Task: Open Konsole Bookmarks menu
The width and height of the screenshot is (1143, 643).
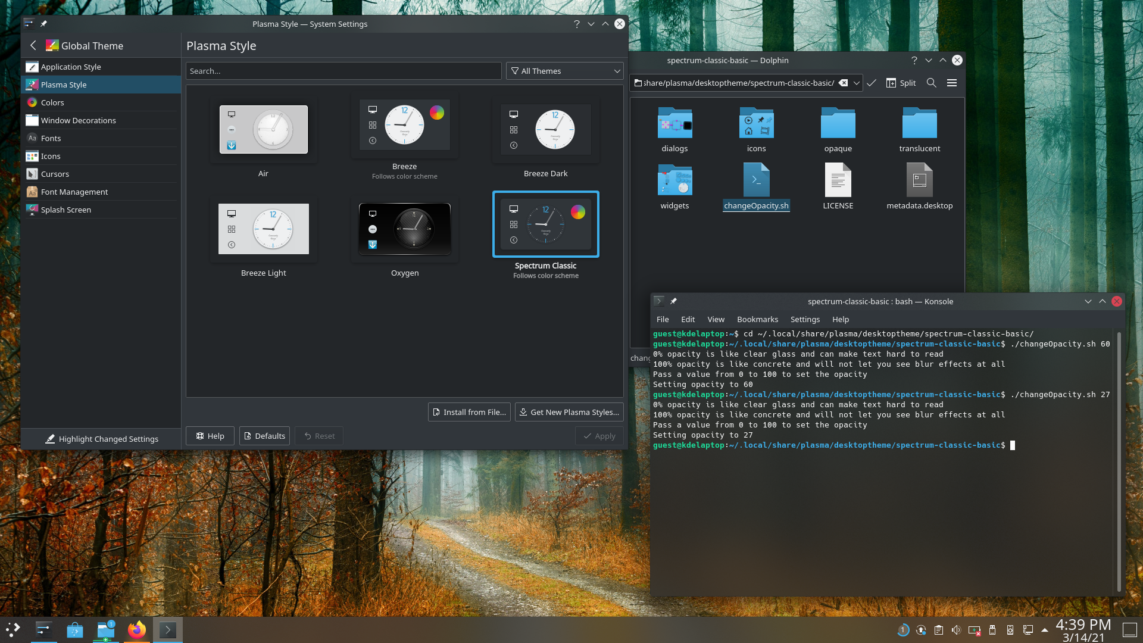Action: [x=757, y=319]
